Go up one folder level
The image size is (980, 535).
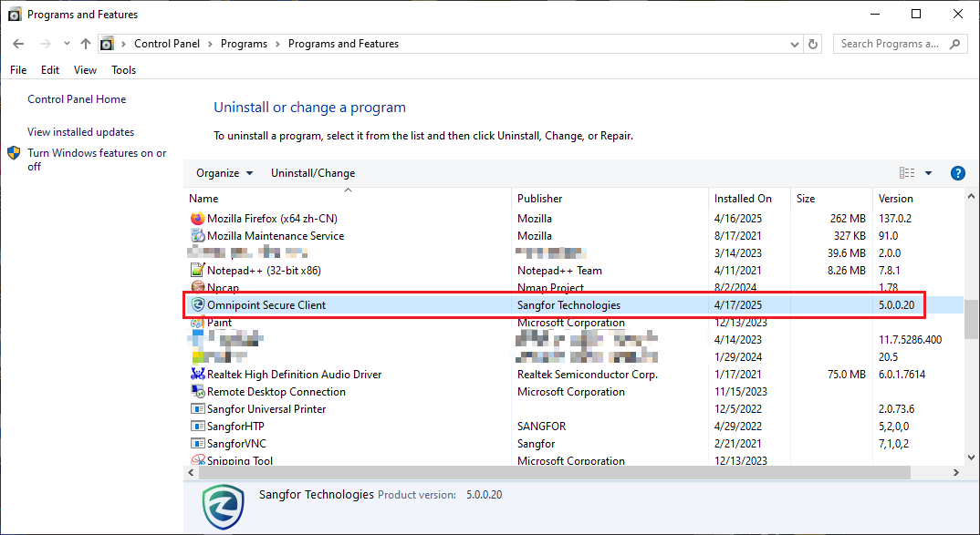86,44
